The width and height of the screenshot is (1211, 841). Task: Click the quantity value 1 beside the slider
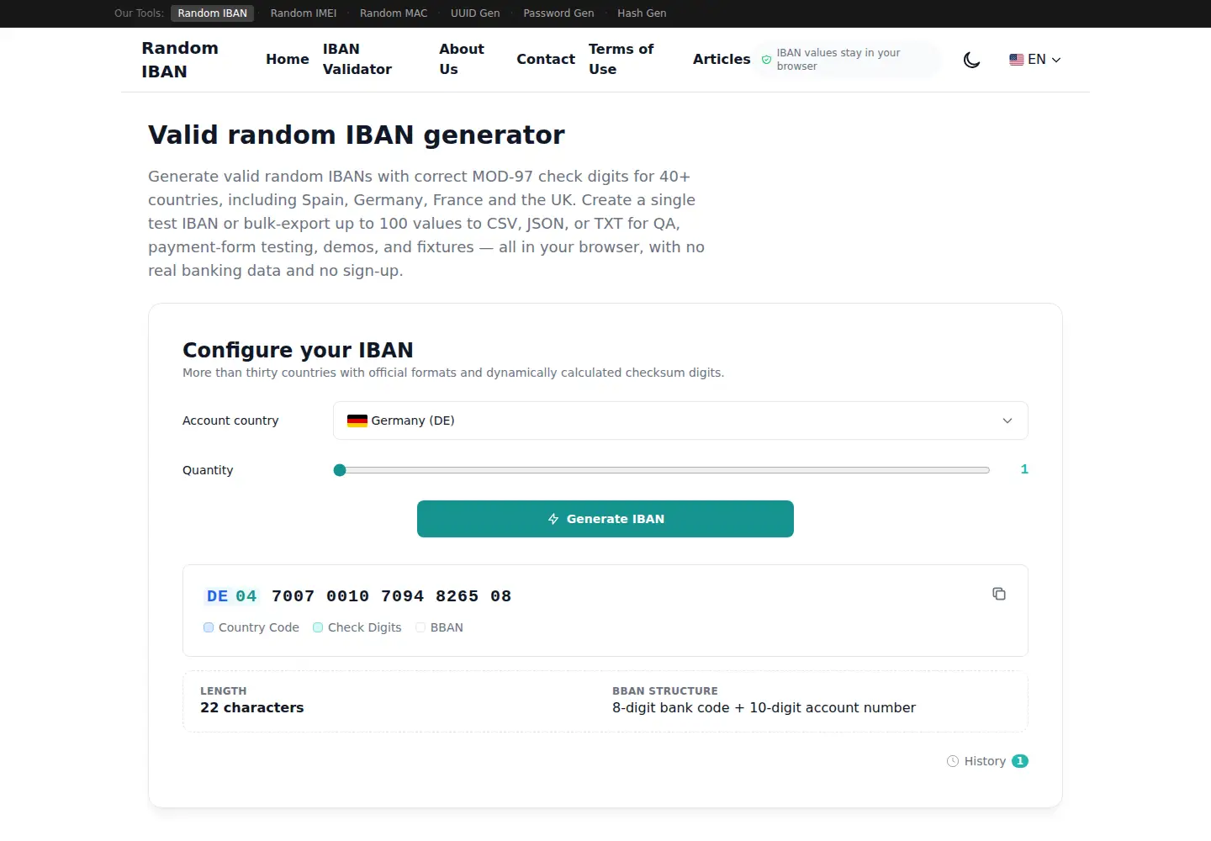click(1024, 469)
